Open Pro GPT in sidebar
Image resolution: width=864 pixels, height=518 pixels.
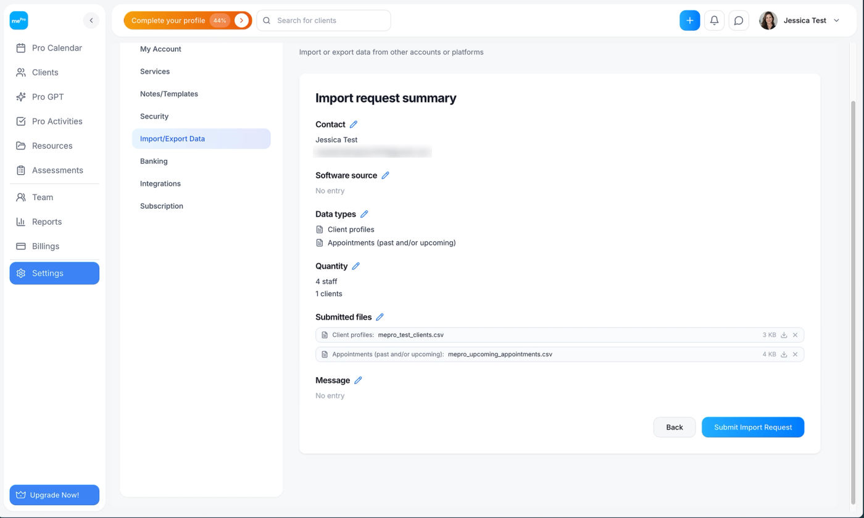click(x=54, y=97)
